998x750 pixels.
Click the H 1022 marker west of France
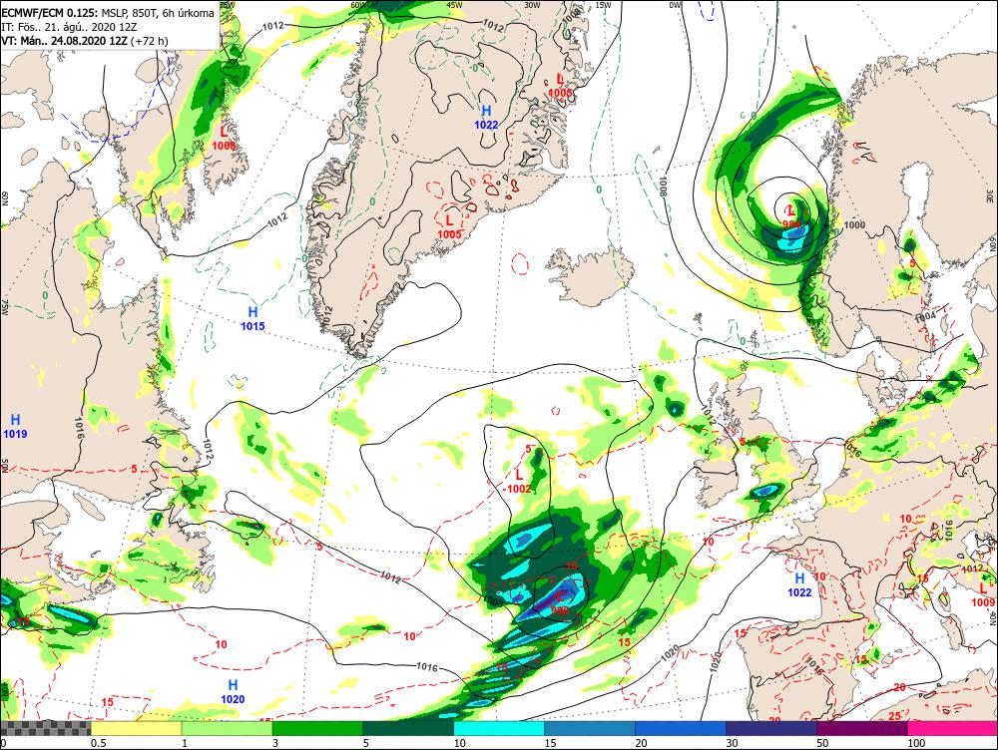pos(799,585)
